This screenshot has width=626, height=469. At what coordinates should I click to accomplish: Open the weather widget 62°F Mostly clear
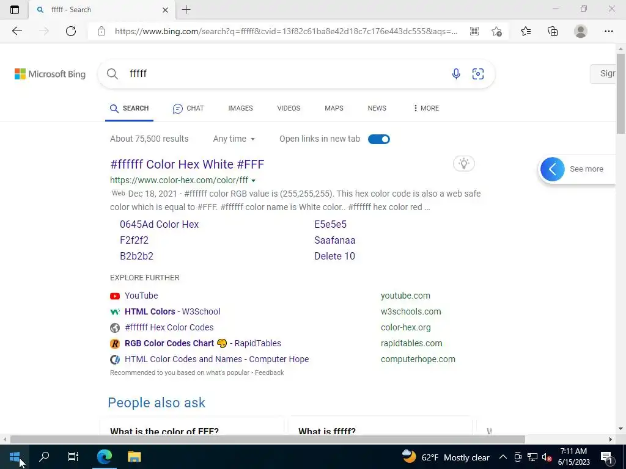[x=446, y=457]
